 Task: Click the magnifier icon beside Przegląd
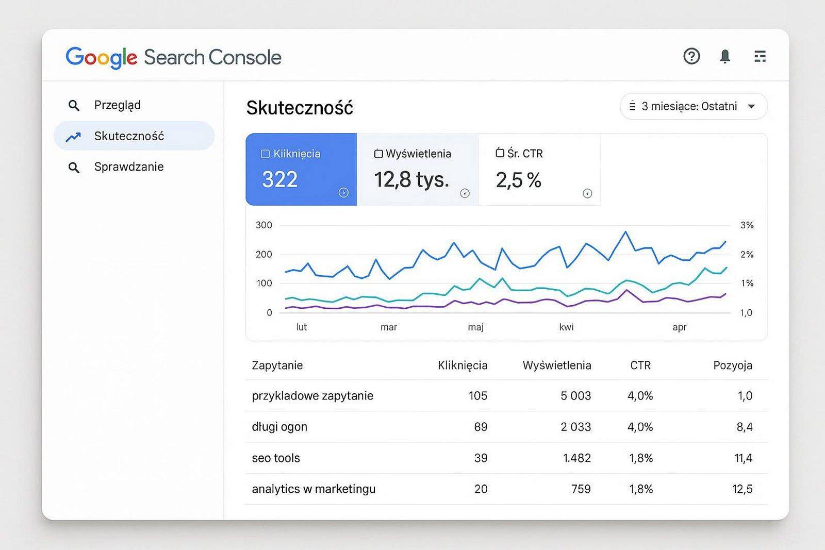74,106
